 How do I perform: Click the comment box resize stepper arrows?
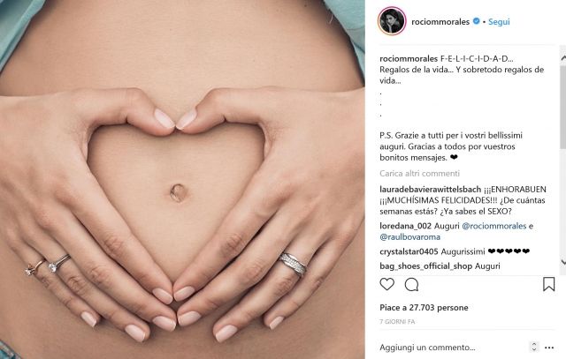click(x=534, y=347)
